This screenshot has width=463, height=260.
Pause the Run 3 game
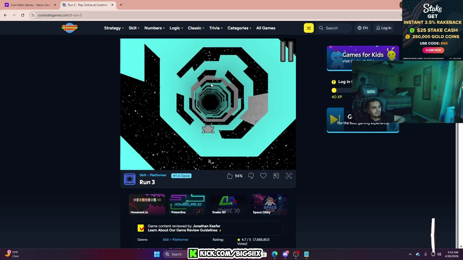tap(287, 51)
